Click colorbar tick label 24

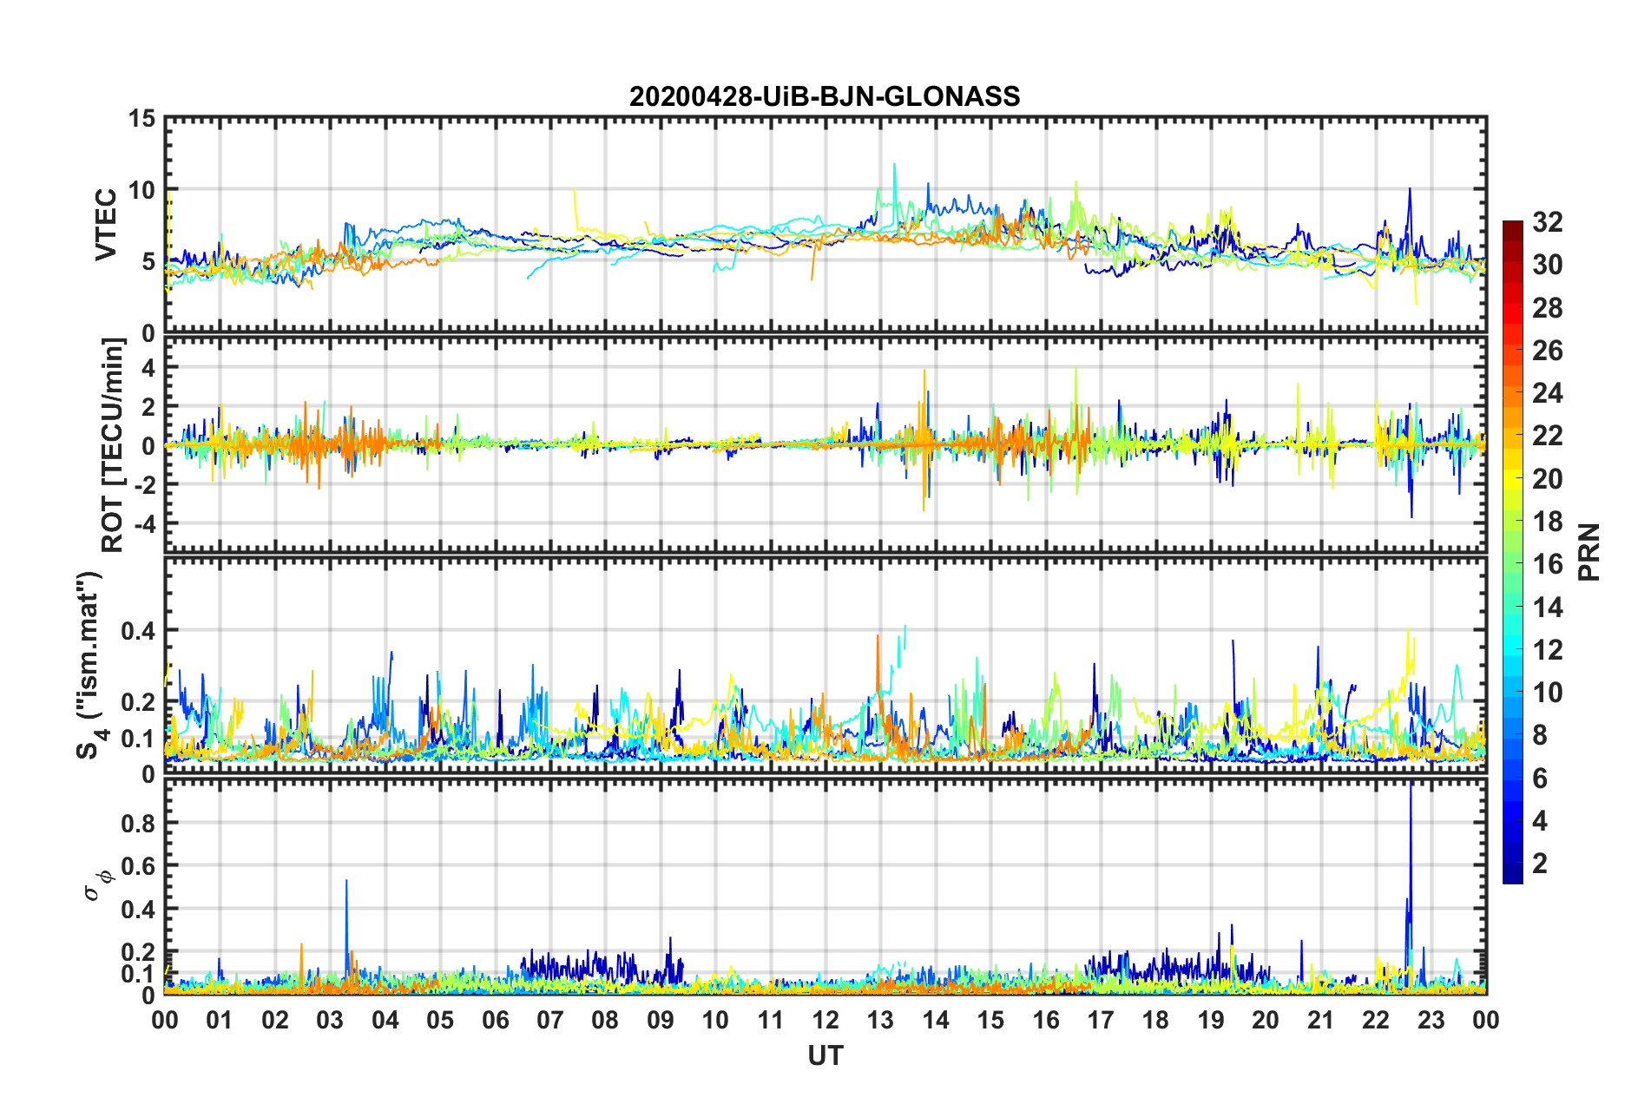coord(1548,393)
